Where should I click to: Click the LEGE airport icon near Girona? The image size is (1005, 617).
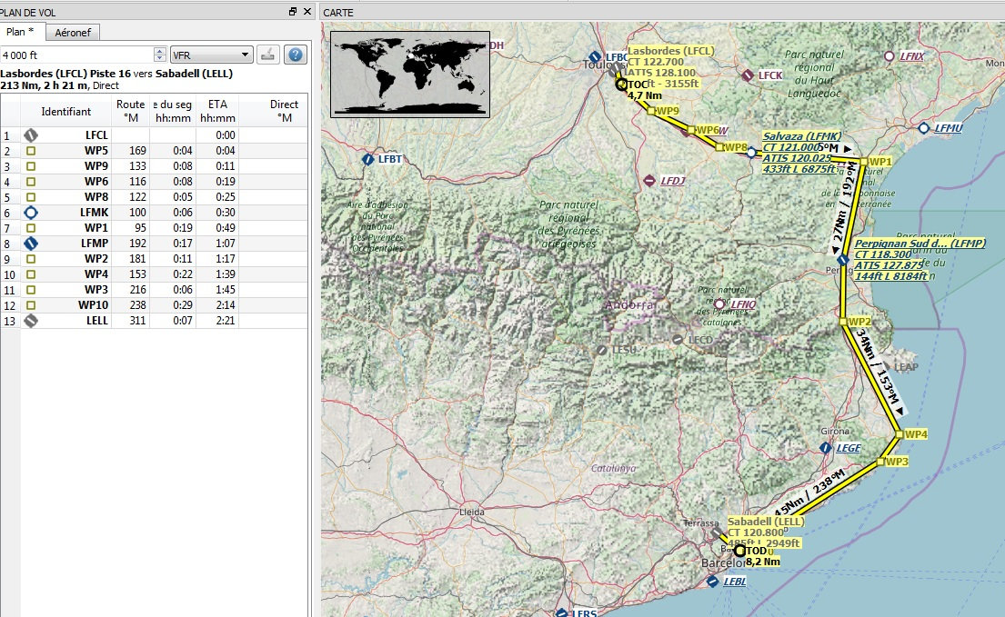click(824, 448)
